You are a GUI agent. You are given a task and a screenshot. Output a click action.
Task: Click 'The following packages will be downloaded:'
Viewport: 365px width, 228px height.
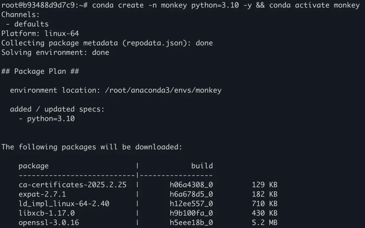(x=92, y=147)
